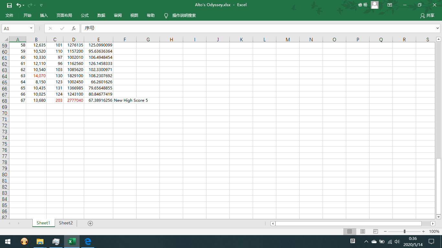Screen dimensions: 442x248
Task: Add a new sheet with the plus icon
Action: coord(90,223)
